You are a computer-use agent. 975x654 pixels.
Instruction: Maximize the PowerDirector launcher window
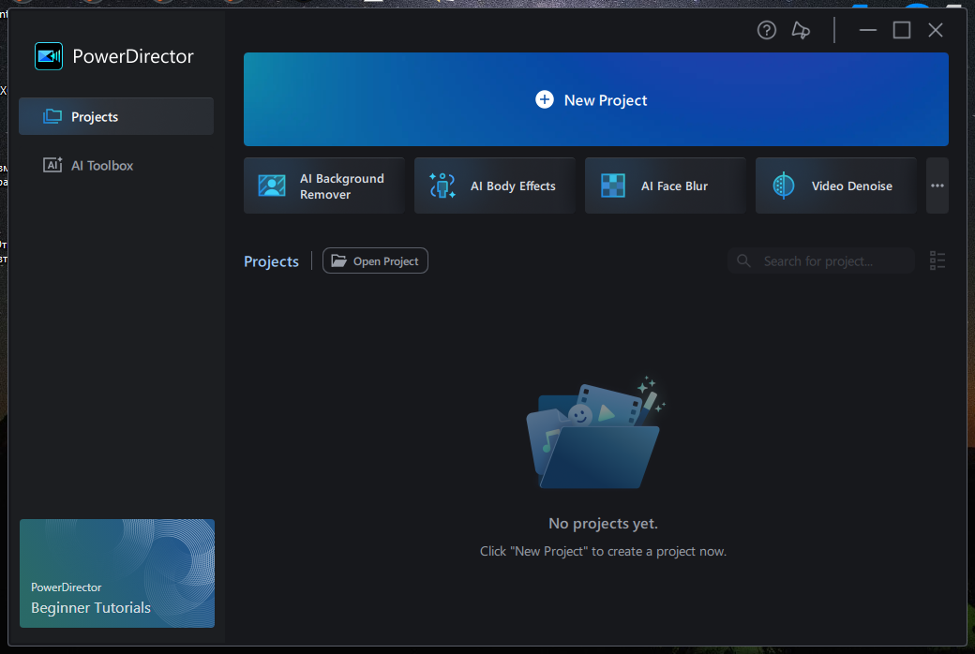point(902,31)
